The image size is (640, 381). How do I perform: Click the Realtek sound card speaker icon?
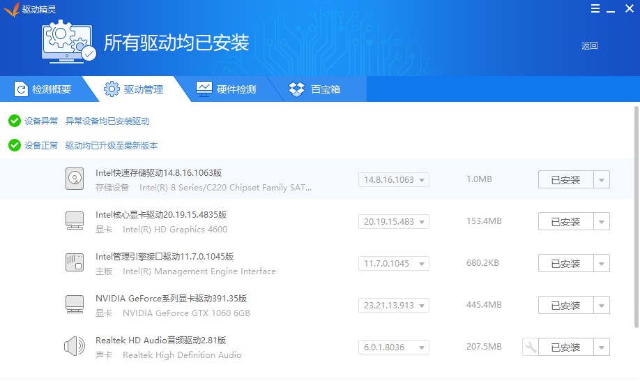[x=75, y=347]
